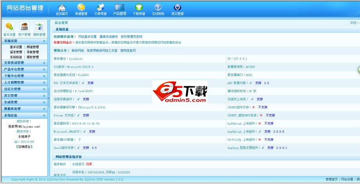Click the 服务器名: localhost row
This screenshot has width=360, height=184.
(139, 59)
